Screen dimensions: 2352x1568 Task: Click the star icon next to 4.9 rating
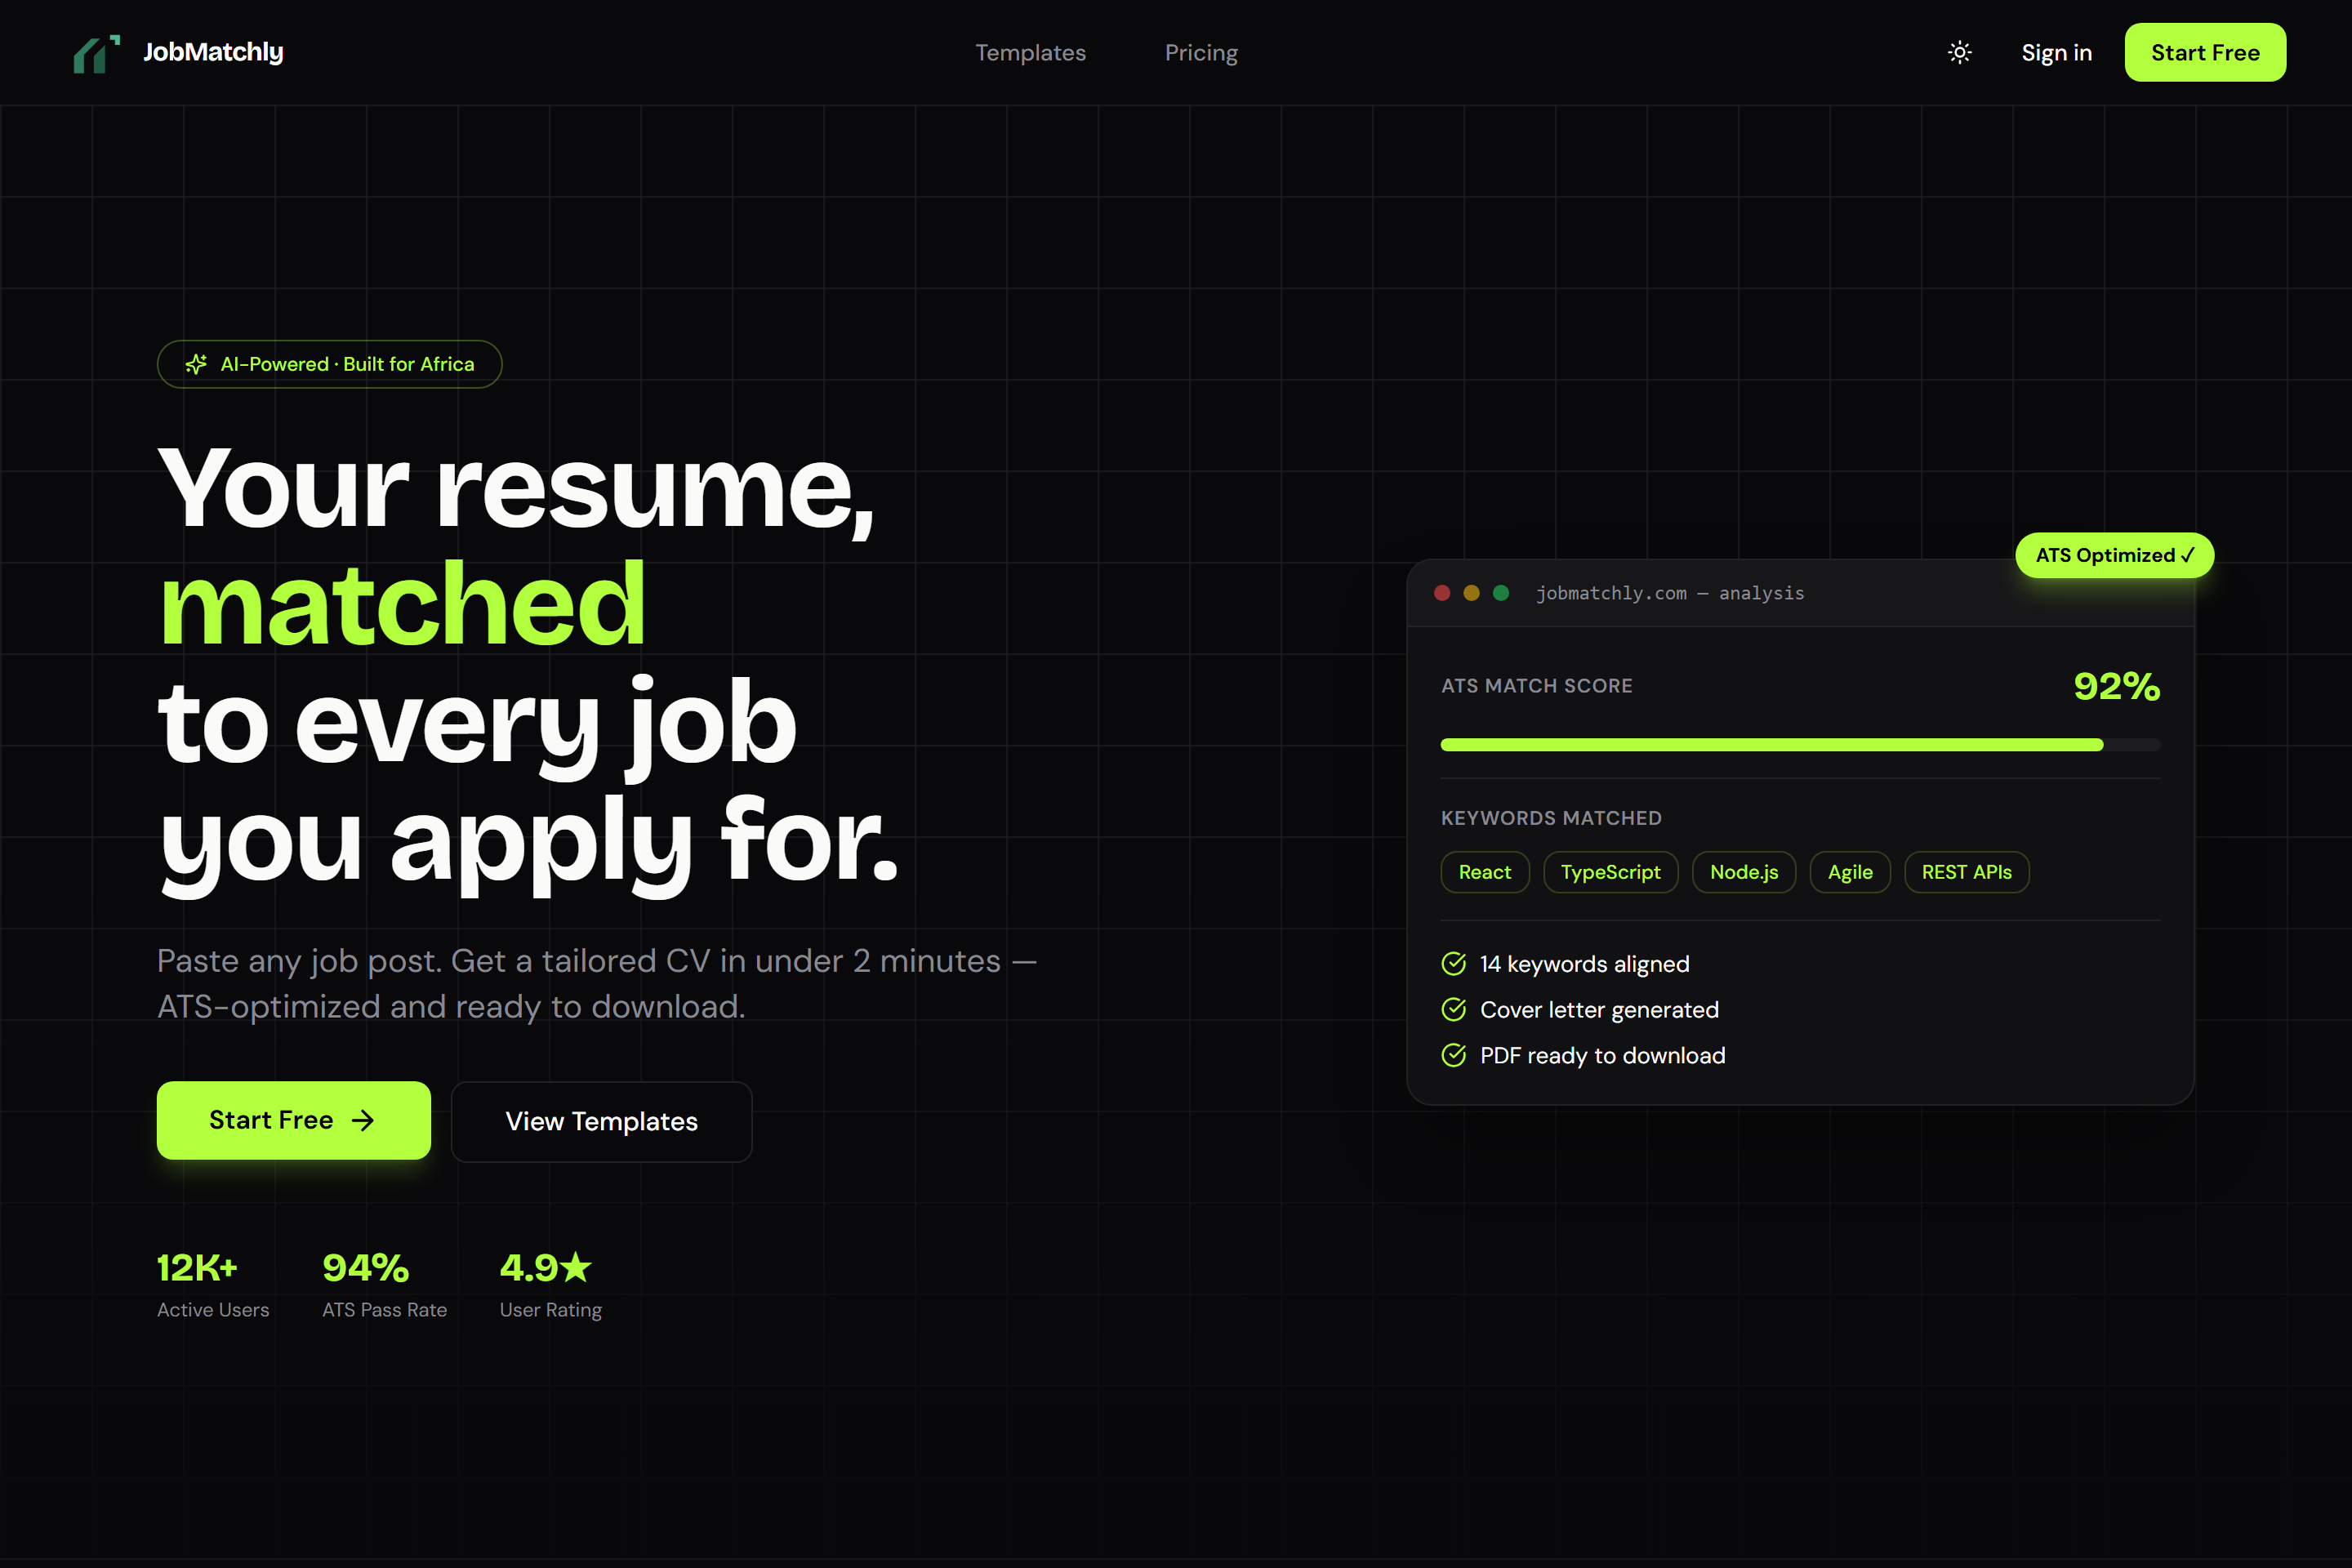pos(576,1267)
